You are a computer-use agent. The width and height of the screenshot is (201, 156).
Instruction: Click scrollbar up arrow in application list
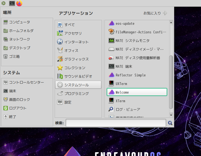tap(171, 23)
